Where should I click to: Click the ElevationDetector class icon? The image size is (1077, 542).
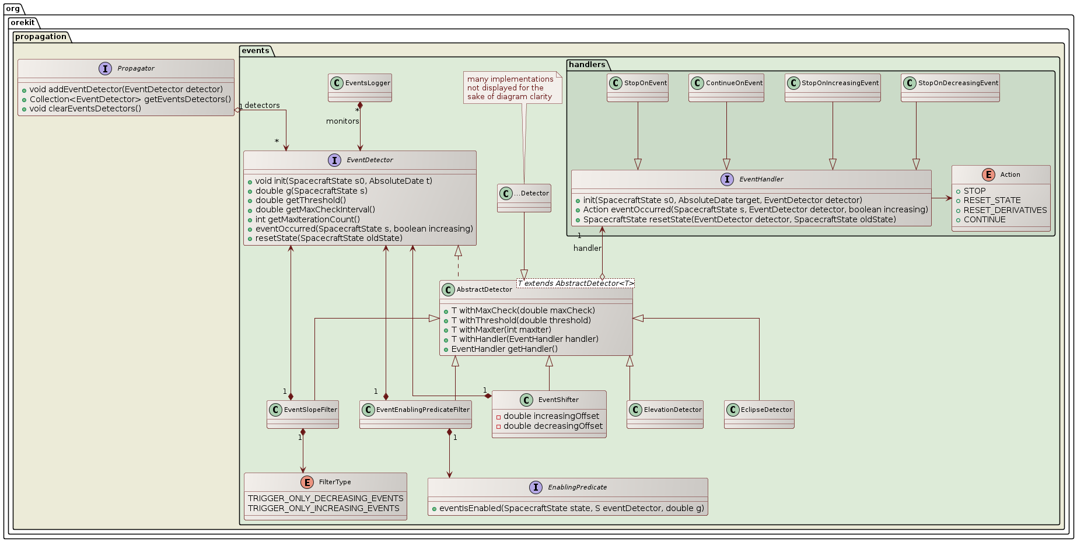click(x=636, y=410)
